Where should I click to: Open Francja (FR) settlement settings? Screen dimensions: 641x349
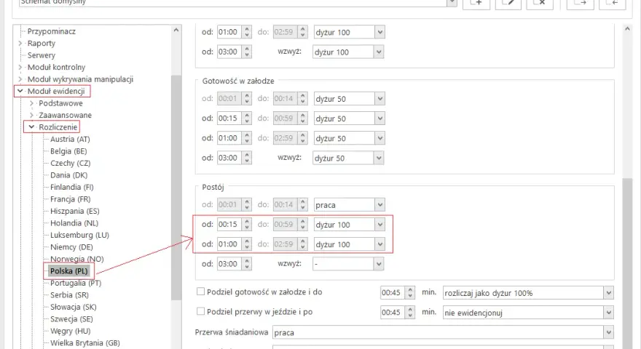[x=71, y=198]
